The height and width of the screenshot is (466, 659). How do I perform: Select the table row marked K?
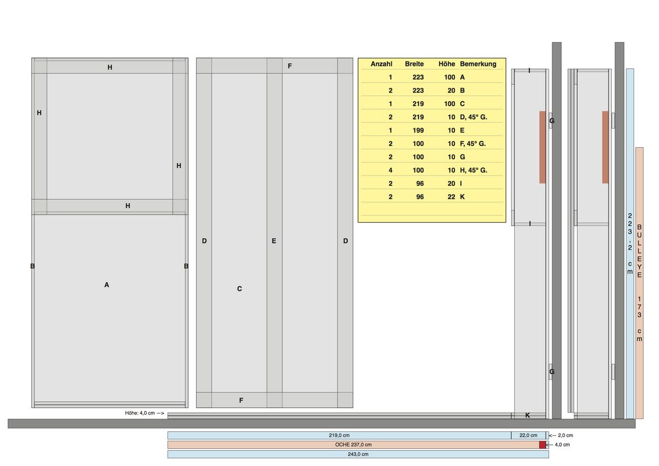[432, 197]
